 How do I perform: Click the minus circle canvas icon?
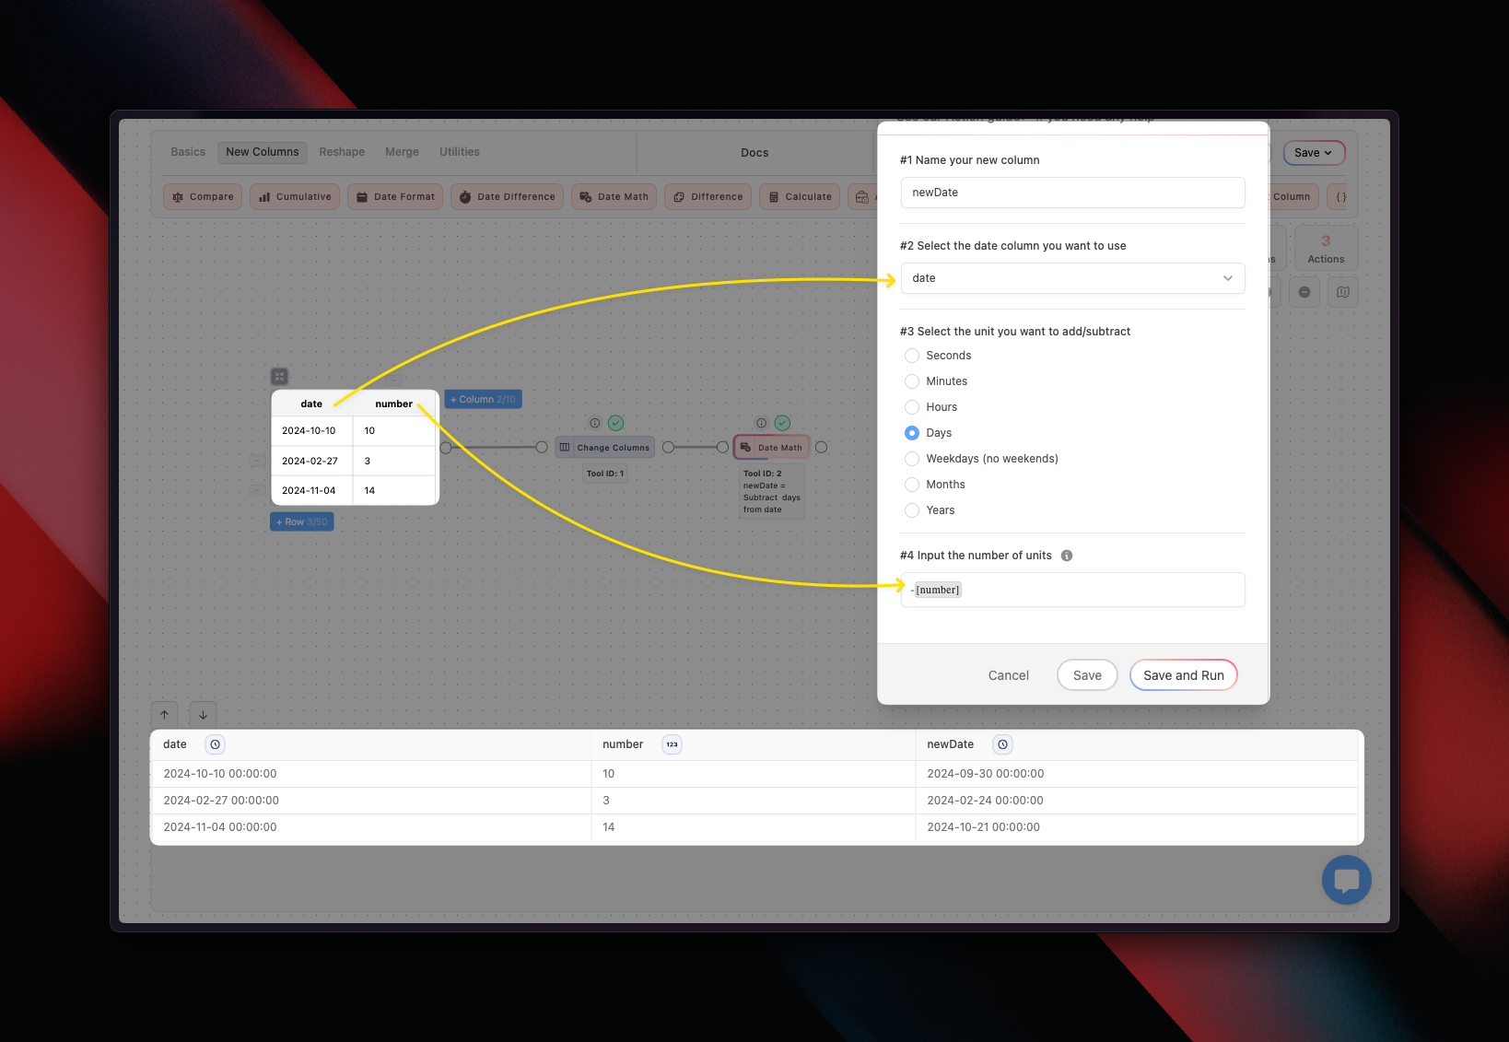coord(1304,292)
